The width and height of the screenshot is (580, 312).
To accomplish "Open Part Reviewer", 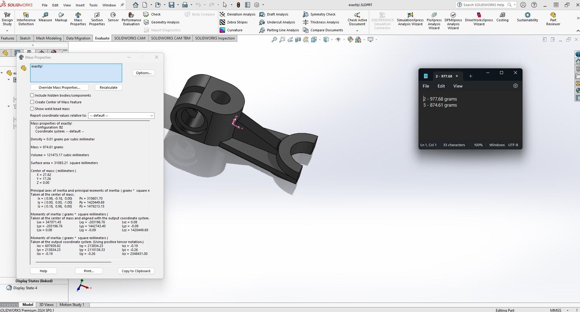I will point(553,19).
